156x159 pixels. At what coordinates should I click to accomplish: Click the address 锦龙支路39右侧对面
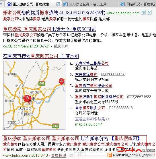click(x=92, y=79)
